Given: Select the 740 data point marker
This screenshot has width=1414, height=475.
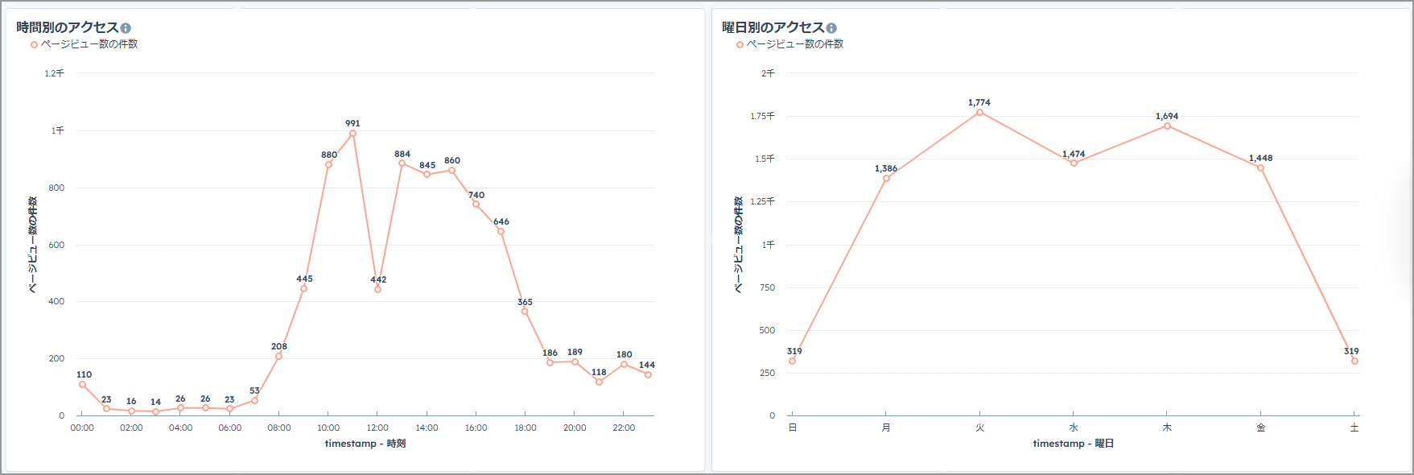Looking at the screenshot, I should (x=476, y=204).
